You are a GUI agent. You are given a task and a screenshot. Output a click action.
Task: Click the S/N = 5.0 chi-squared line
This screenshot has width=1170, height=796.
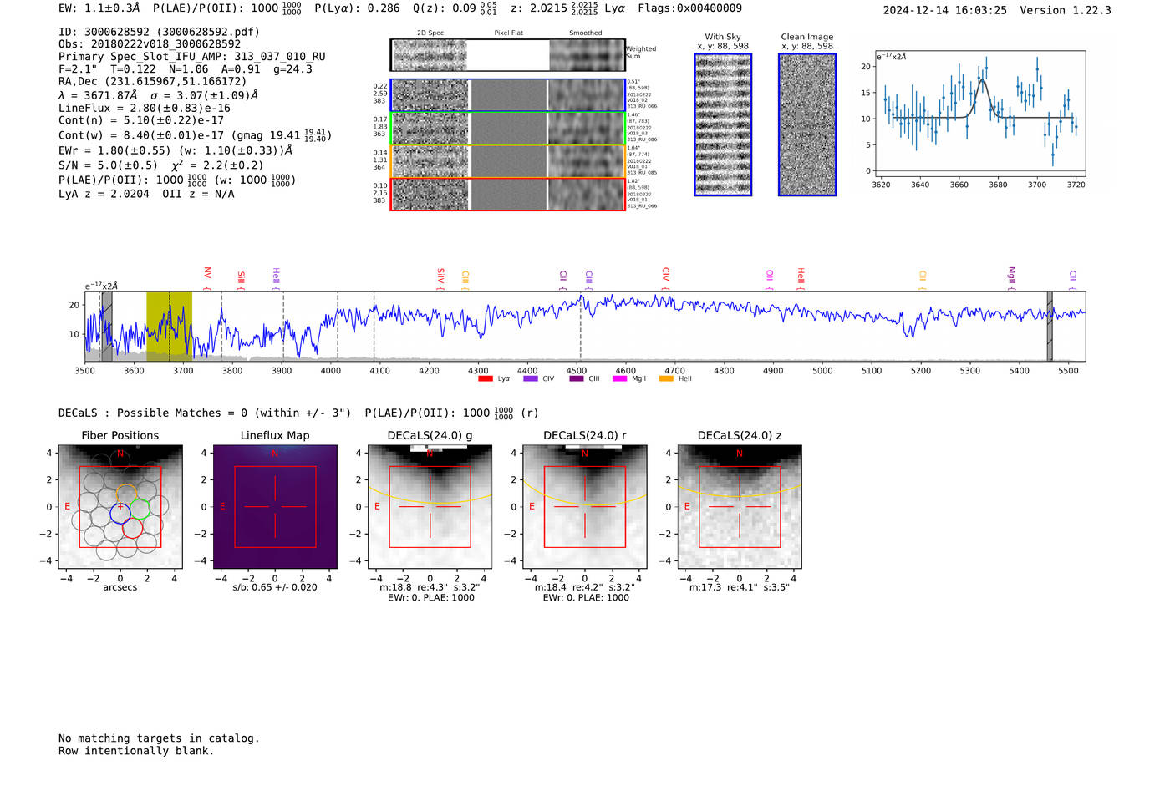click(x=161, y=165)
